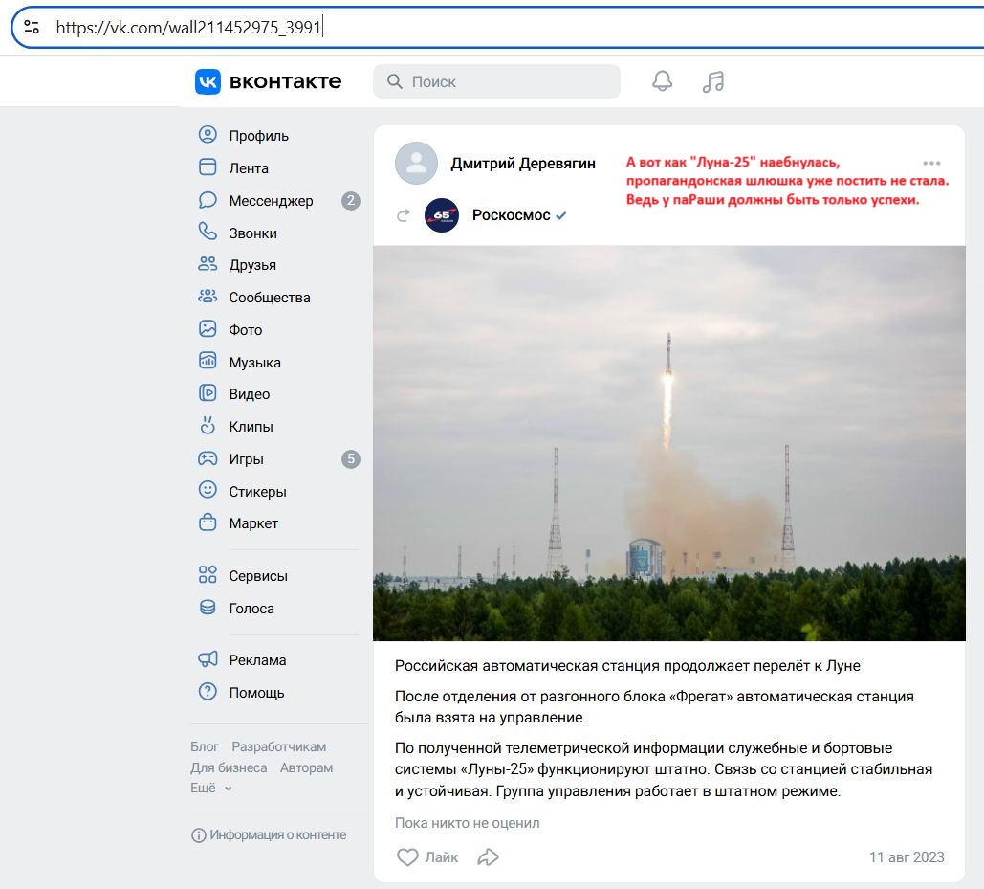Click the Лента sidebar icon
The image size is (984, 889).
click(x=208, y=167)
